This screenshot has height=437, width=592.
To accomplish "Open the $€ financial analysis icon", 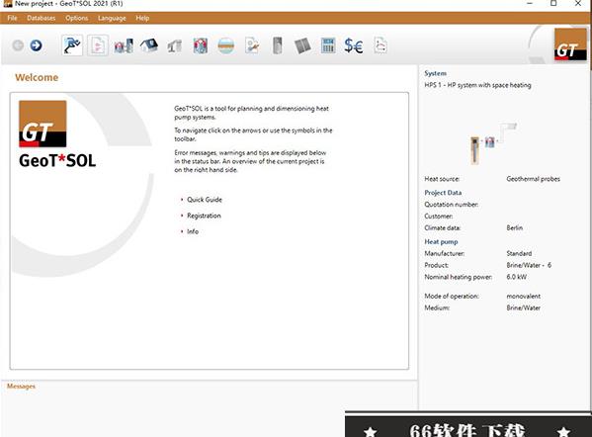I will (x=354, y=45).
